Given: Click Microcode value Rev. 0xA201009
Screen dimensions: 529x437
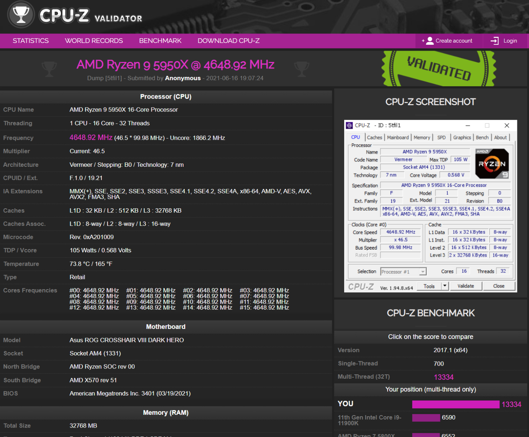Looking at the screenshot, I should coord(92,237).
